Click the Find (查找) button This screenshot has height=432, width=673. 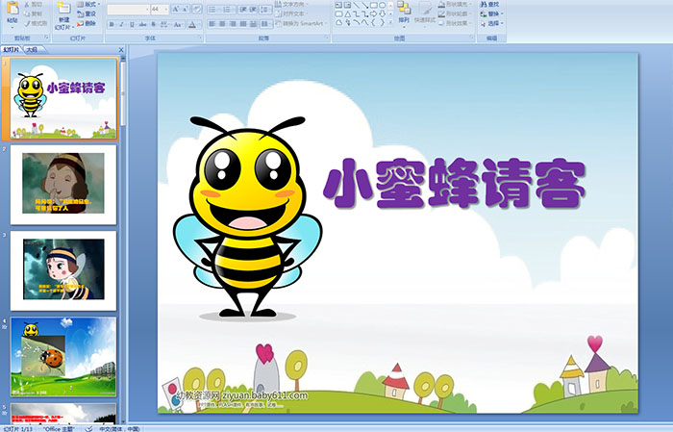pyautogui.click(x=489, y=4)
